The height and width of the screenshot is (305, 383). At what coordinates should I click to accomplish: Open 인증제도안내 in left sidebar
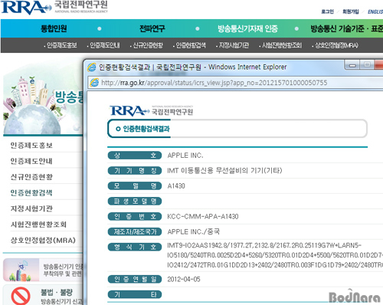(31, 161)
